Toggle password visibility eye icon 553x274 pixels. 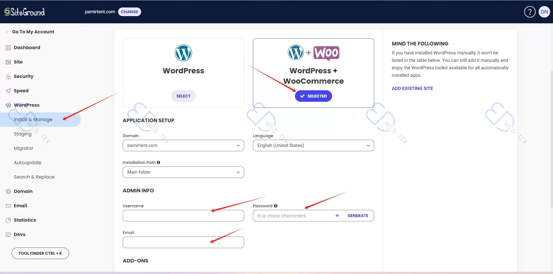pyautogui.click(x=337, y=216)
